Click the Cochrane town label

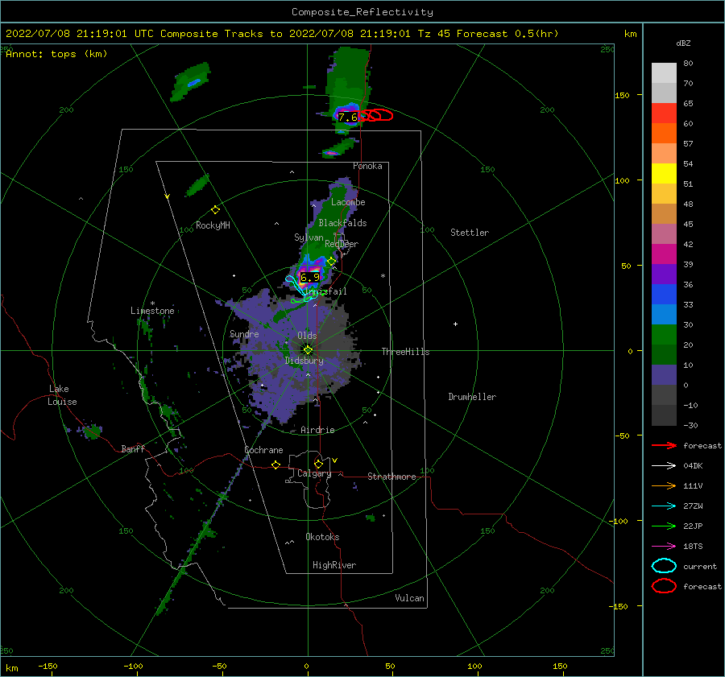tap(263, 450)
